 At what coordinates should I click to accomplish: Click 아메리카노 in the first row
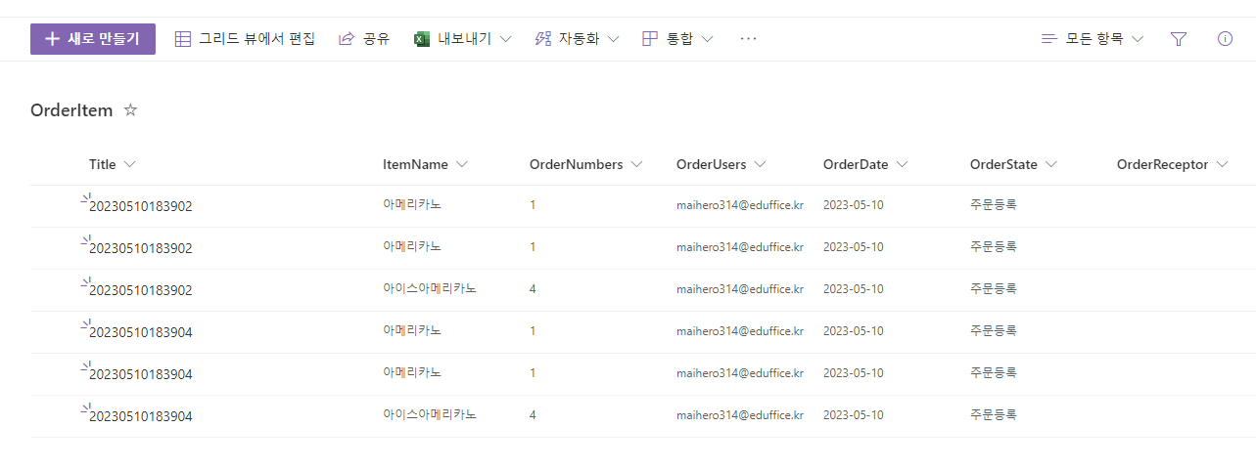click(x=412, y=205)
